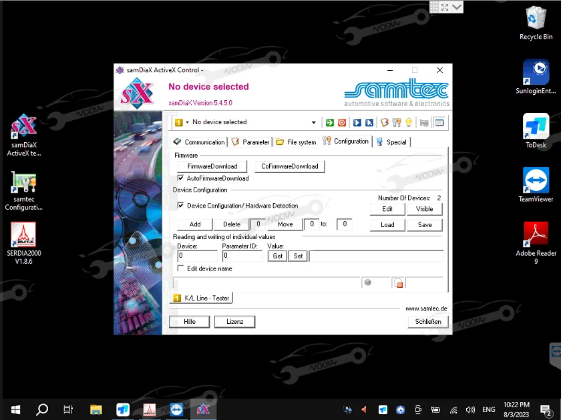The width and height of the screenshot is (561, 420).
Task: Open ToDesk desktop shortcut
Action: [x=536, y=131]
